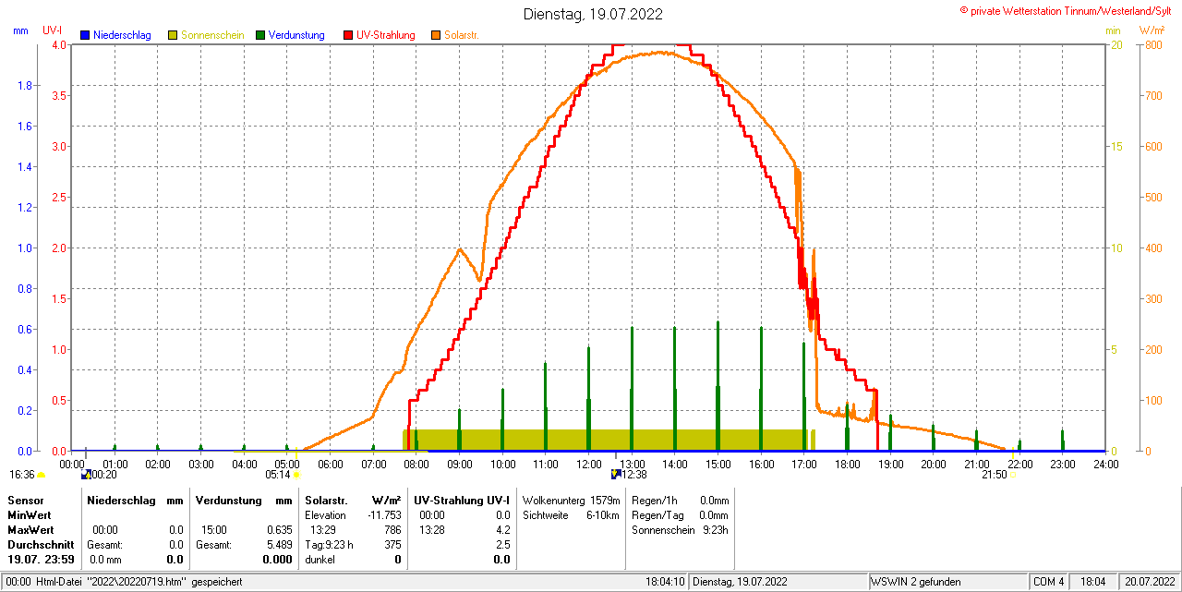
Task: Click the chart title Dienstag, 19.07.2022
Action: click(593, 14)
